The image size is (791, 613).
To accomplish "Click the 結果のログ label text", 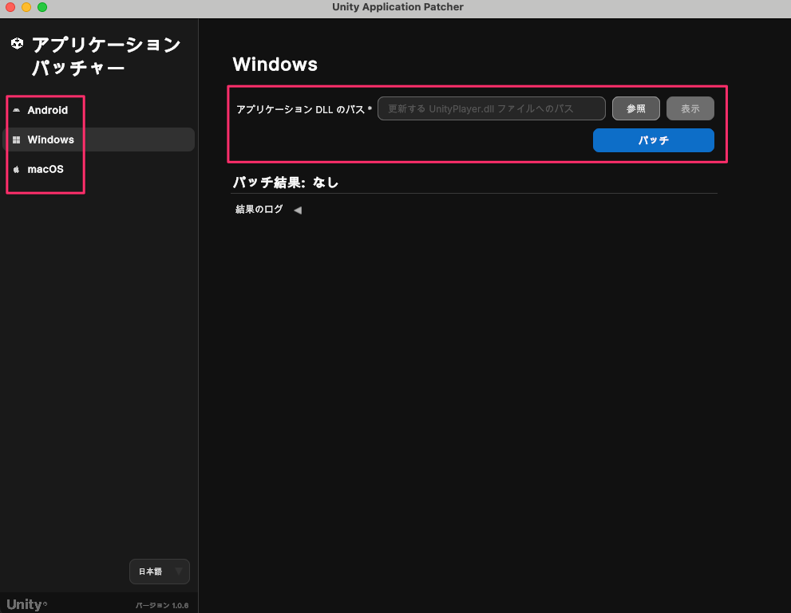I will click(258, 210).
